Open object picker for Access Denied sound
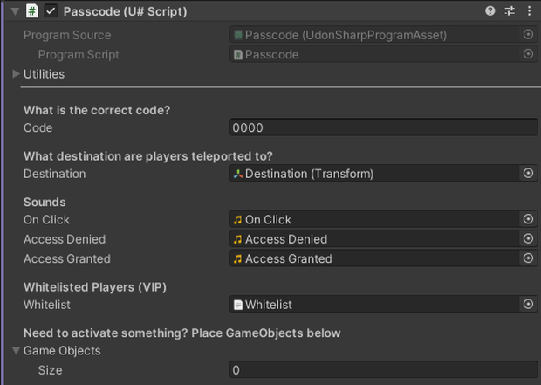 (x=528, y=238)
